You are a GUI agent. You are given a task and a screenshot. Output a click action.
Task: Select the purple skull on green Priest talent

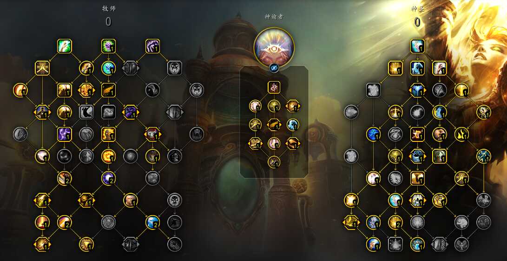tap(108, 46)
